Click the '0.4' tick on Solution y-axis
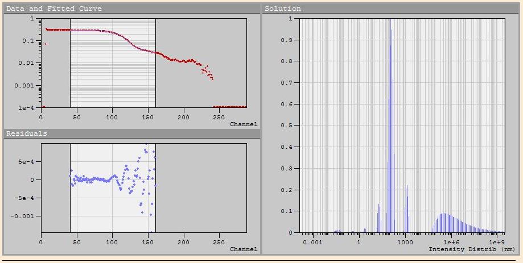This screenshot has width=523, height=263. pos(286,147)
